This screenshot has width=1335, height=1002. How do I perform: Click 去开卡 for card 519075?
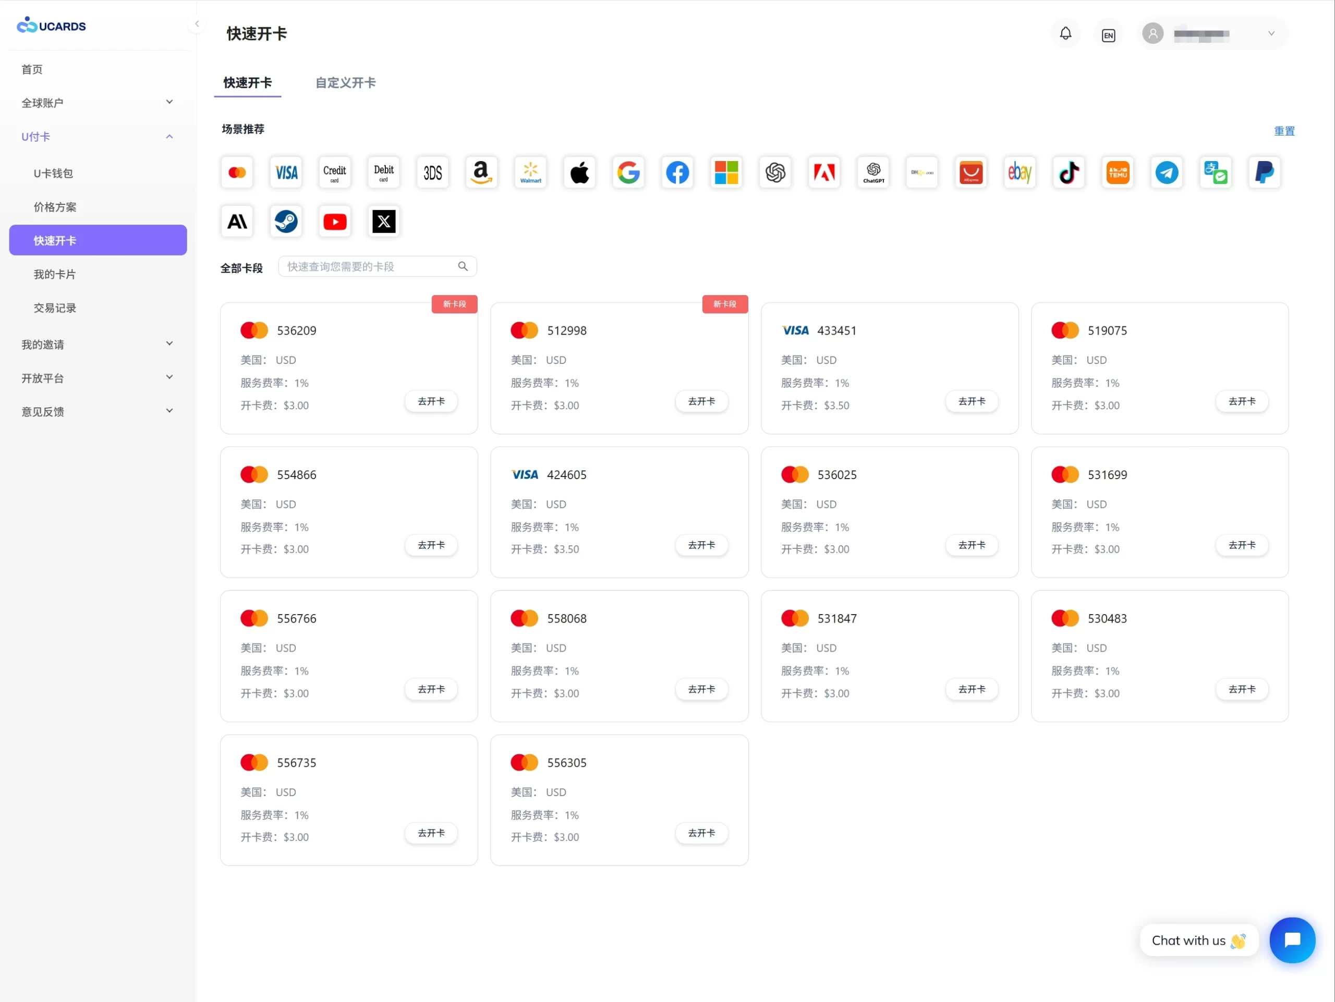tap(1242, 401)
